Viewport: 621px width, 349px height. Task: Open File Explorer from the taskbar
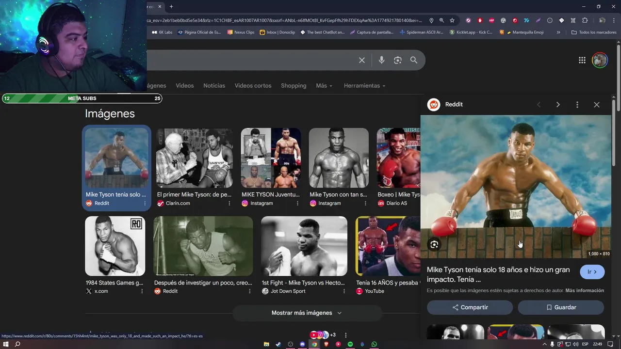266,344
